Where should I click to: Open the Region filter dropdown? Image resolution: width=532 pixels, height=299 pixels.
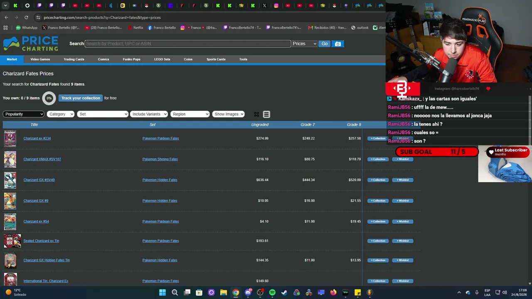190,114
